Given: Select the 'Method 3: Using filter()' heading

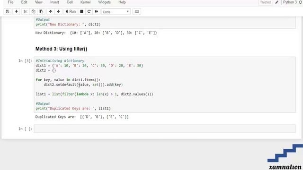Looking at the screenshot, I should [x=61, y=49].
